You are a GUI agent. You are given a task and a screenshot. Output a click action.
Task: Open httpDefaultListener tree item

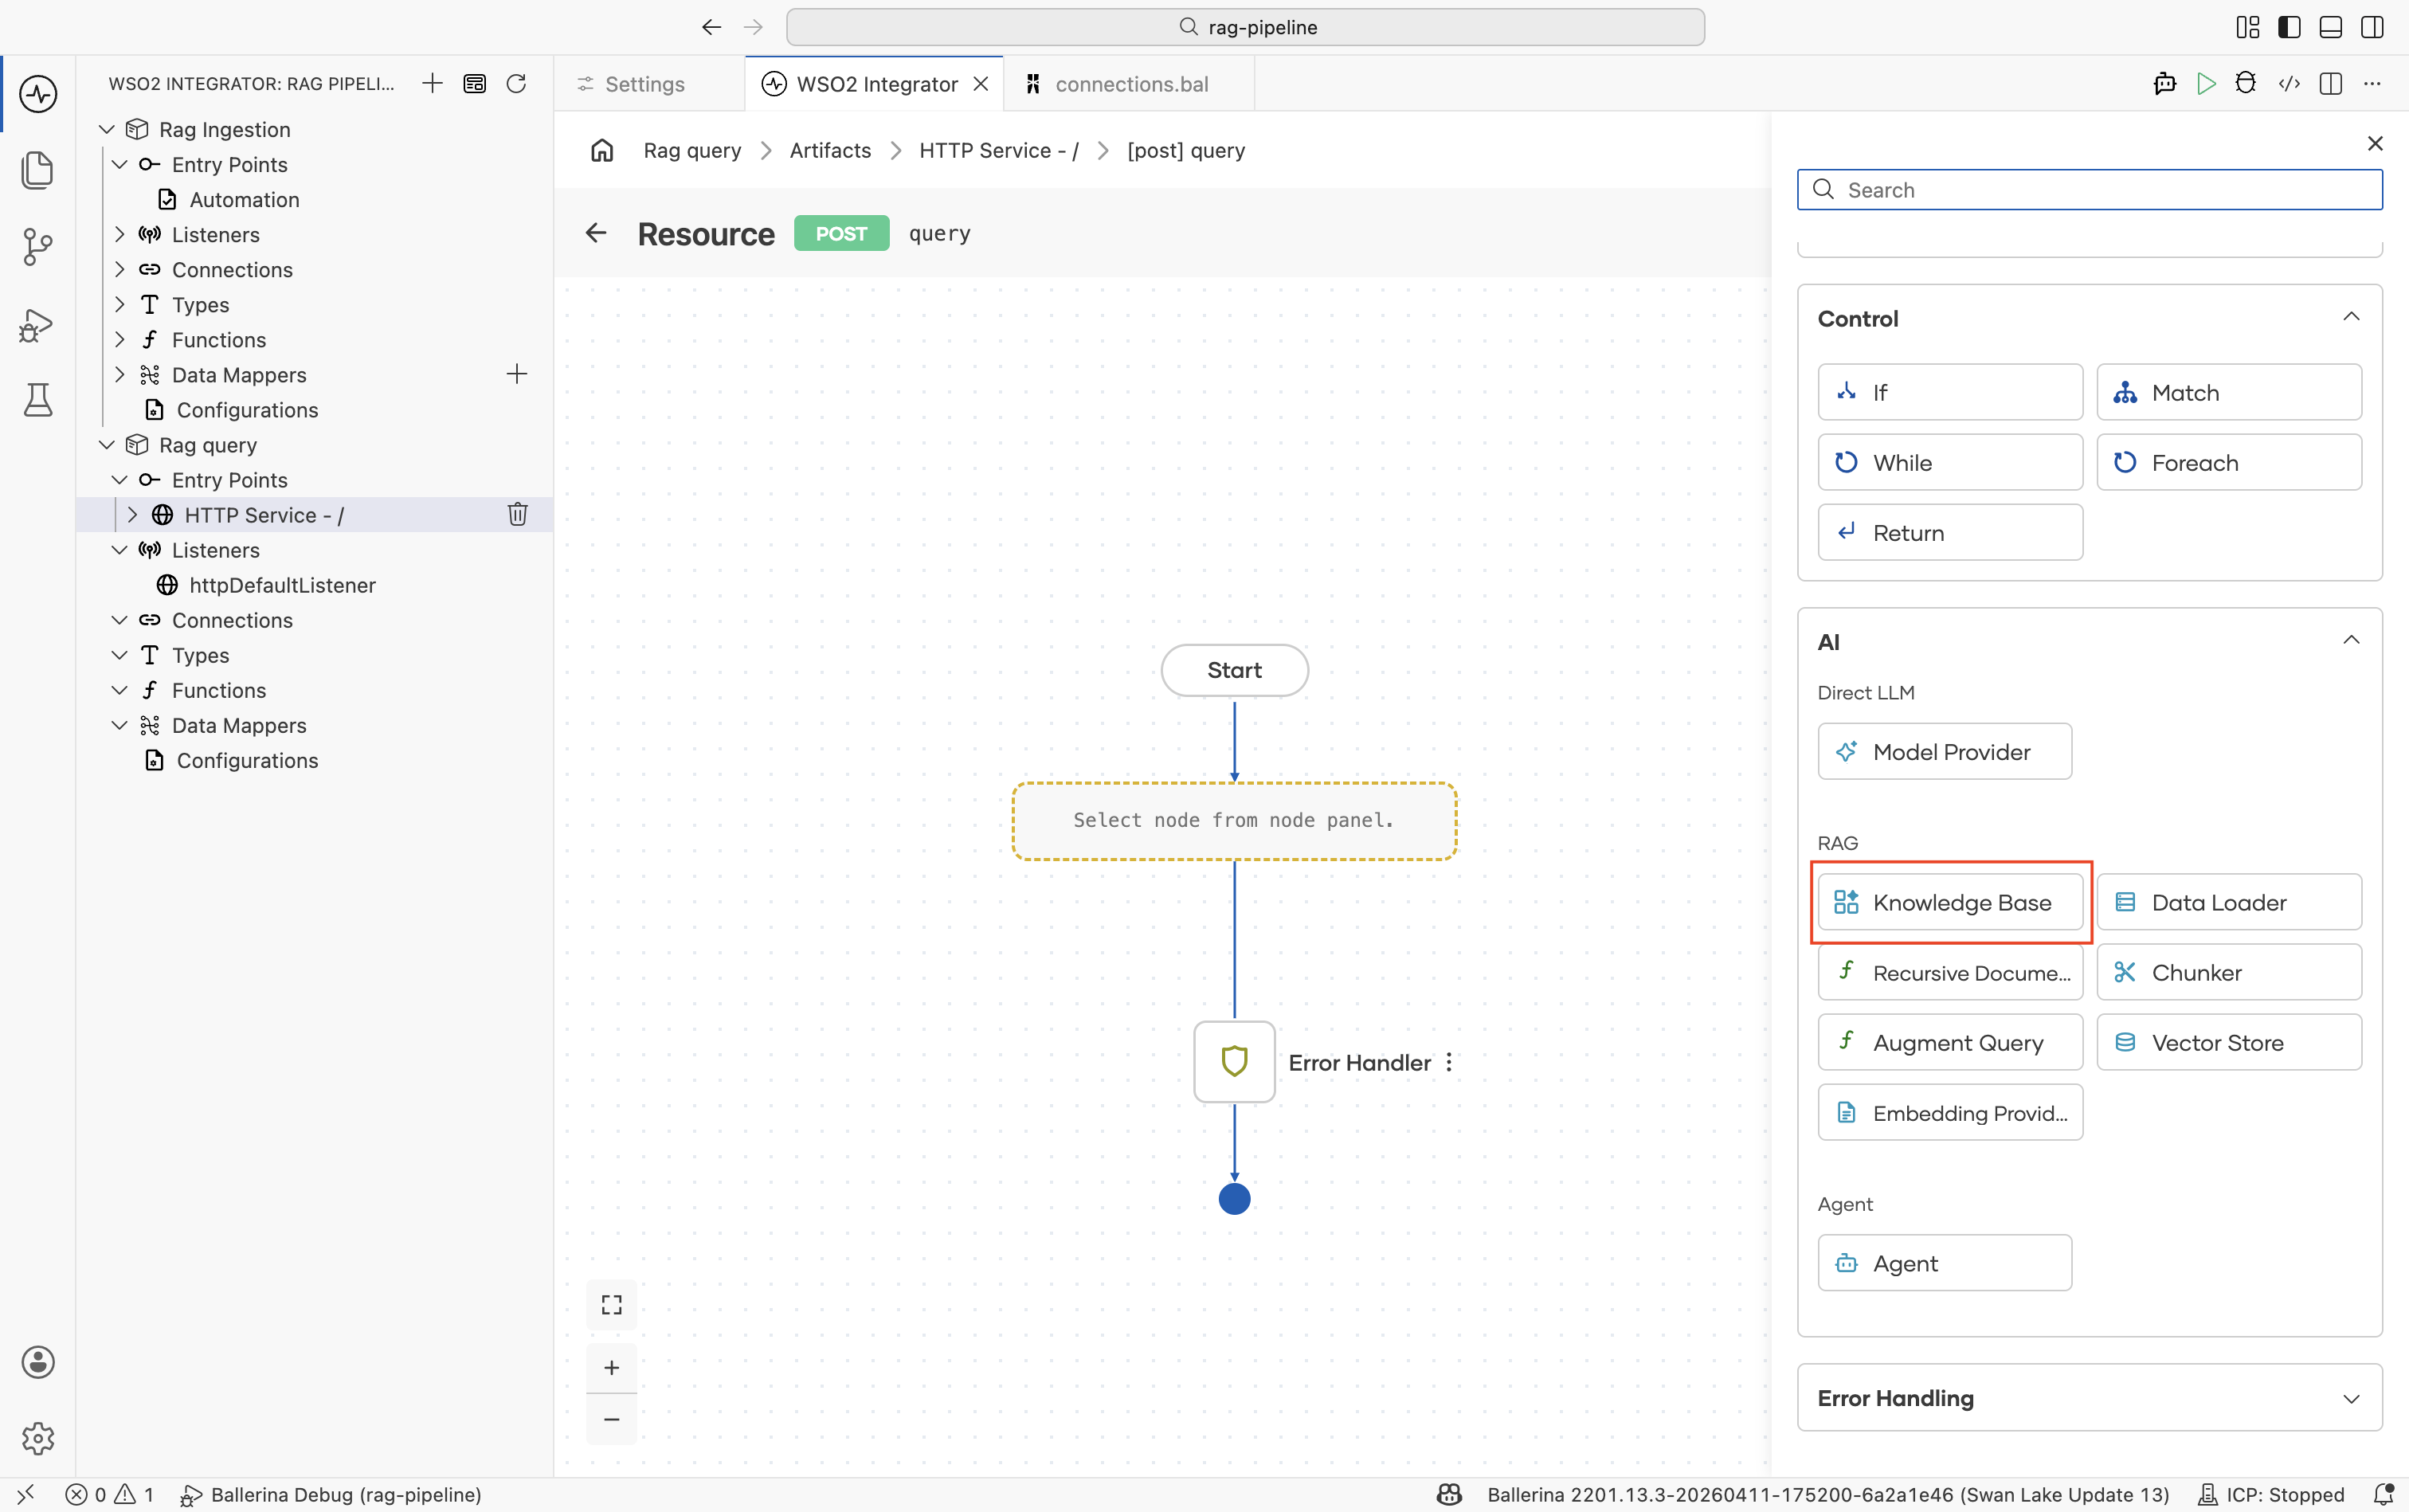[282, 585]
